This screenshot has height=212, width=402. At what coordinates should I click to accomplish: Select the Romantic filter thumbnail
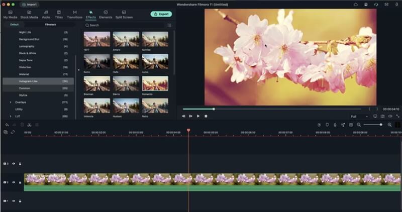click(155, 83)
